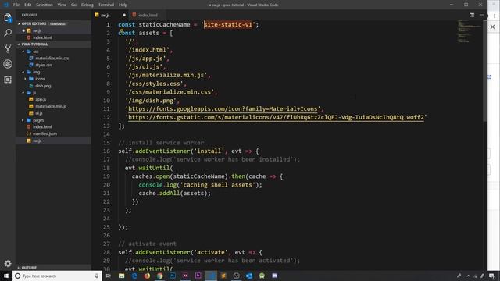Open the View menu
The width and height of the screenshot is (500, 281).
pos(62,5)
